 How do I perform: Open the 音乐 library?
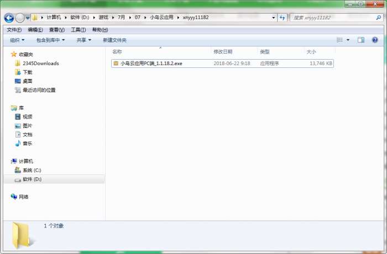(x=28, y=144)
